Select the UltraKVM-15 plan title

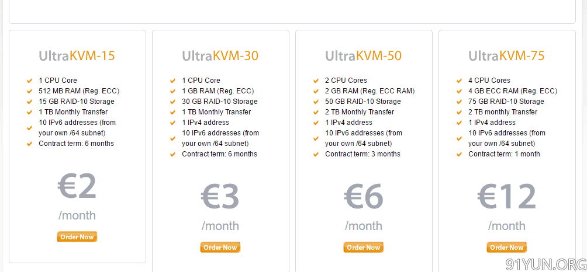pyautogui.click(x=77, y=55)
